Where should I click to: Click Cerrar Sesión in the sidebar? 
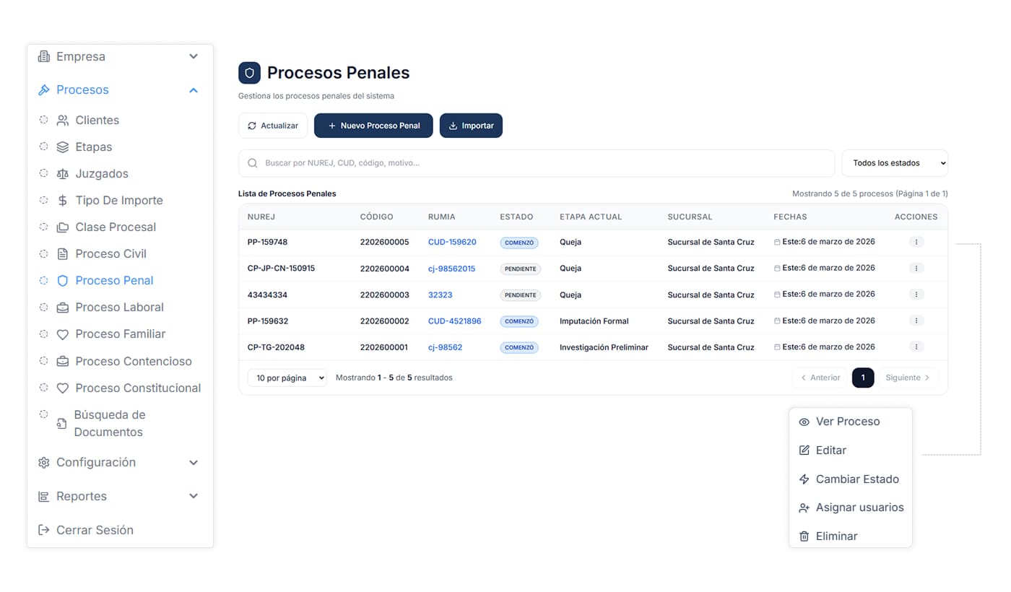(x=95, y=530)
